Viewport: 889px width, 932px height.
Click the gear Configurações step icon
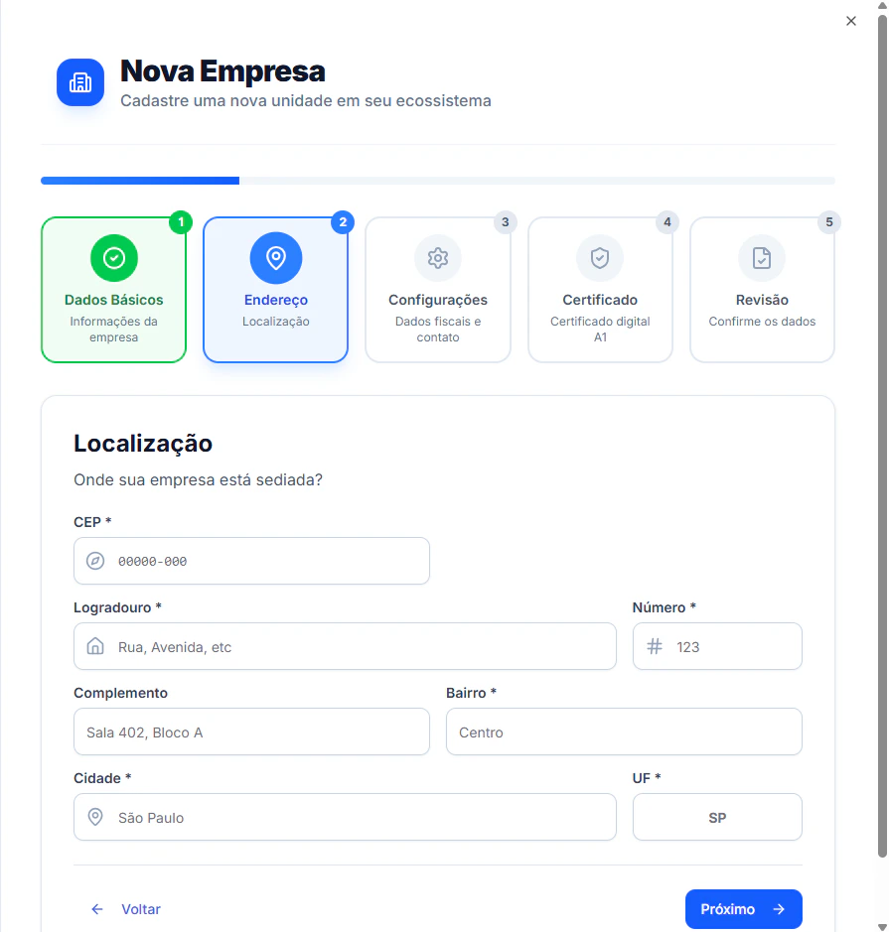tap(438, 258)
